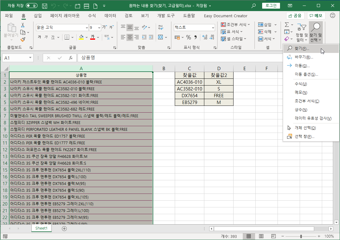
Task: Click the 공유 share button
Action: [295, 16]
